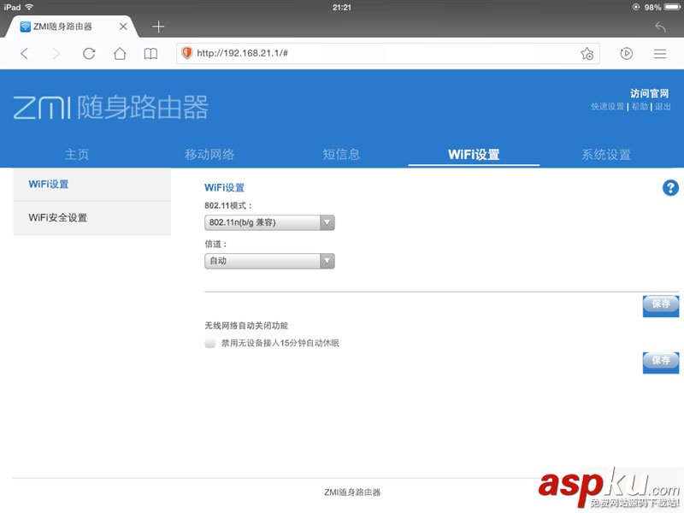This screenshot has height=513, width=684.
Task: Reload the router configuration page
Action: tap(89, 53)
